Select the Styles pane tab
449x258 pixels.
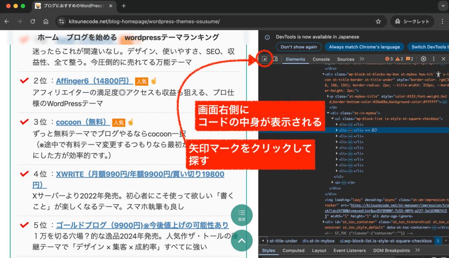268,251
